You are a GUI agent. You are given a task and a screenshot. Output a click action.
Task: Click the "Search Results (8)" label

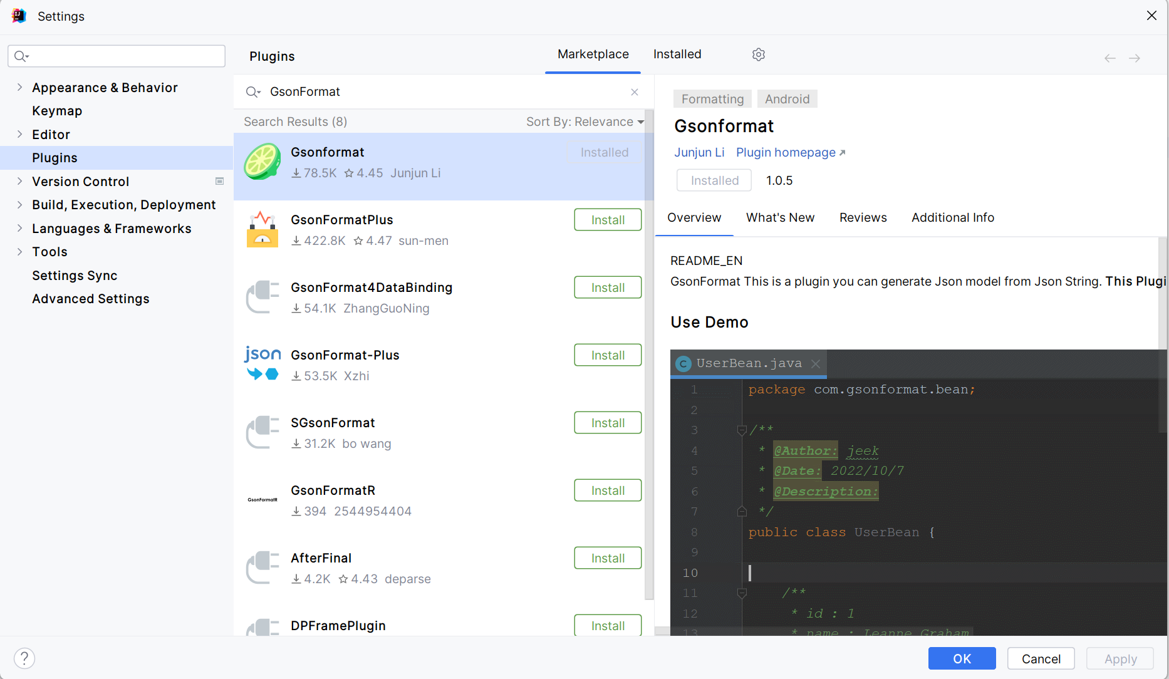[295, 122]
